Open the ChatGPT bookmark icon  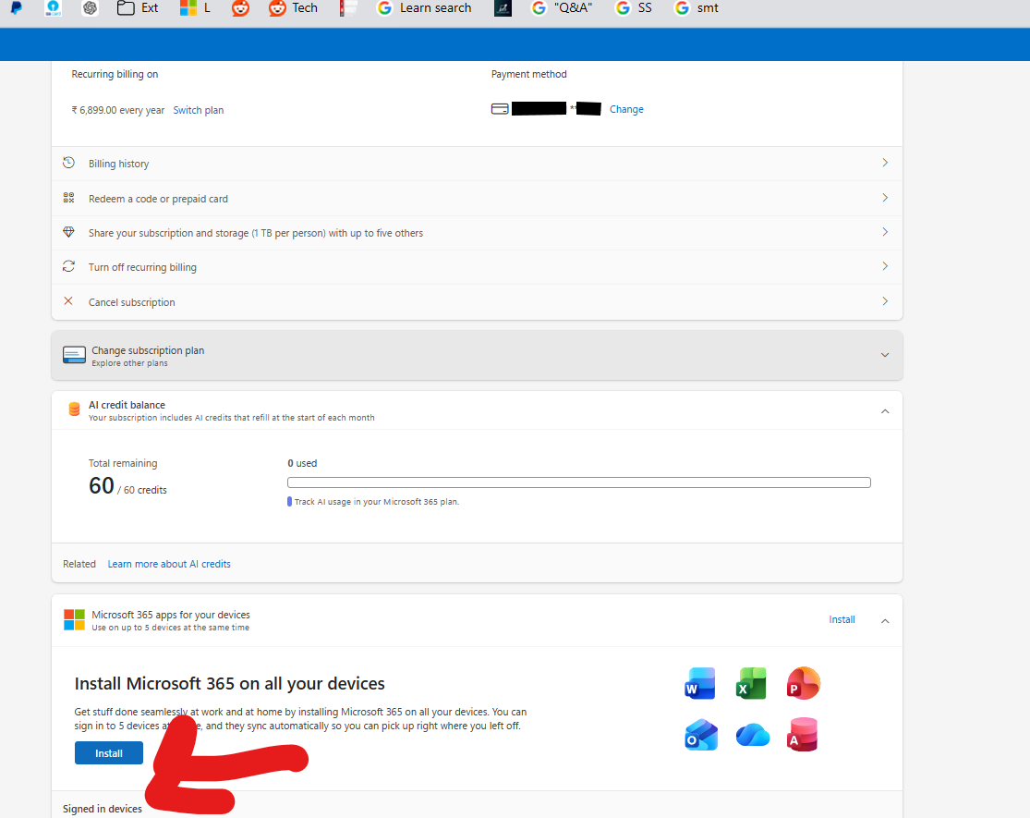tap(90, 8)
